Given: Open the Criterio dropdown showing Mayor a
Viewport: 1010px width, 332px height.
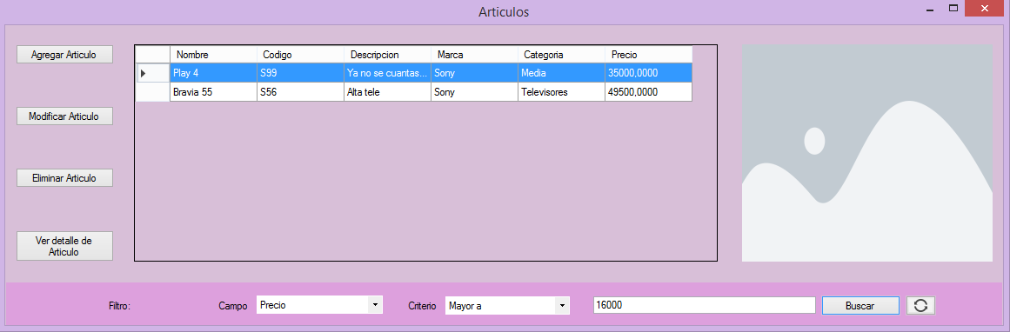Looking at the screenshot, I should (507, 306).
